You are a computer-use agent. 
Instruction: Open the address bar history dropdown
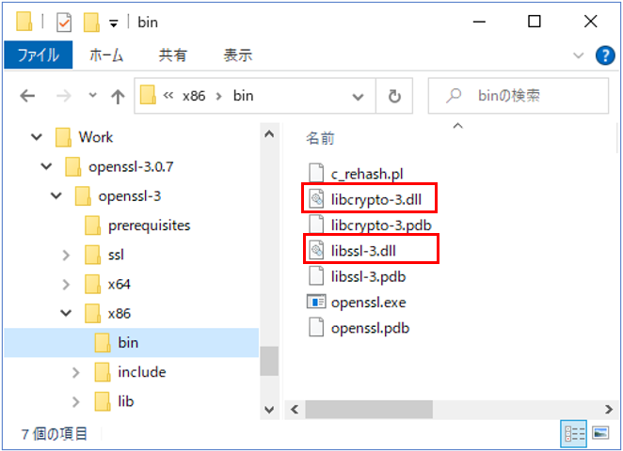coord(359,96)
